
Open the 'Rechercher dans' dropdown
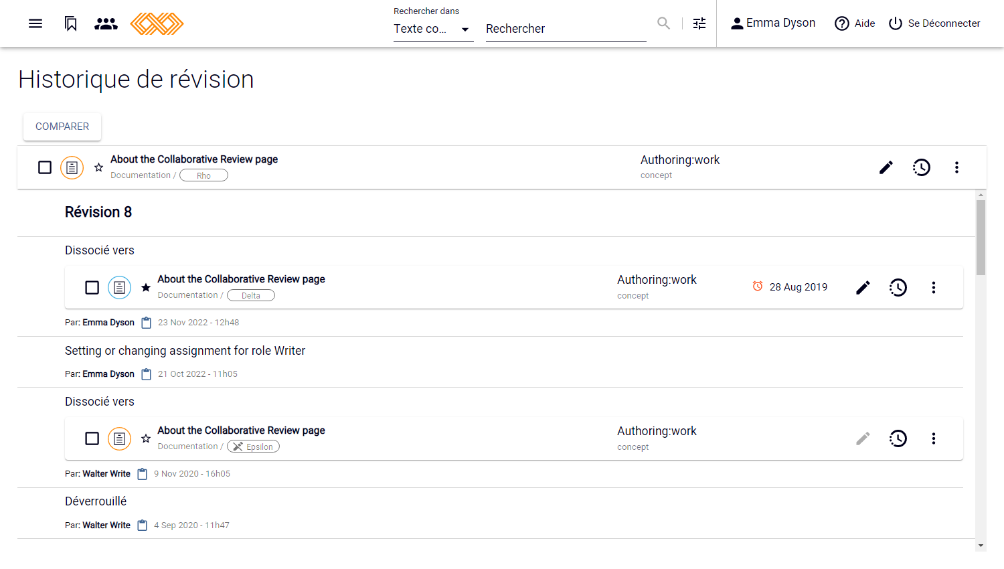pyautogui.click(x=433, y=29)
